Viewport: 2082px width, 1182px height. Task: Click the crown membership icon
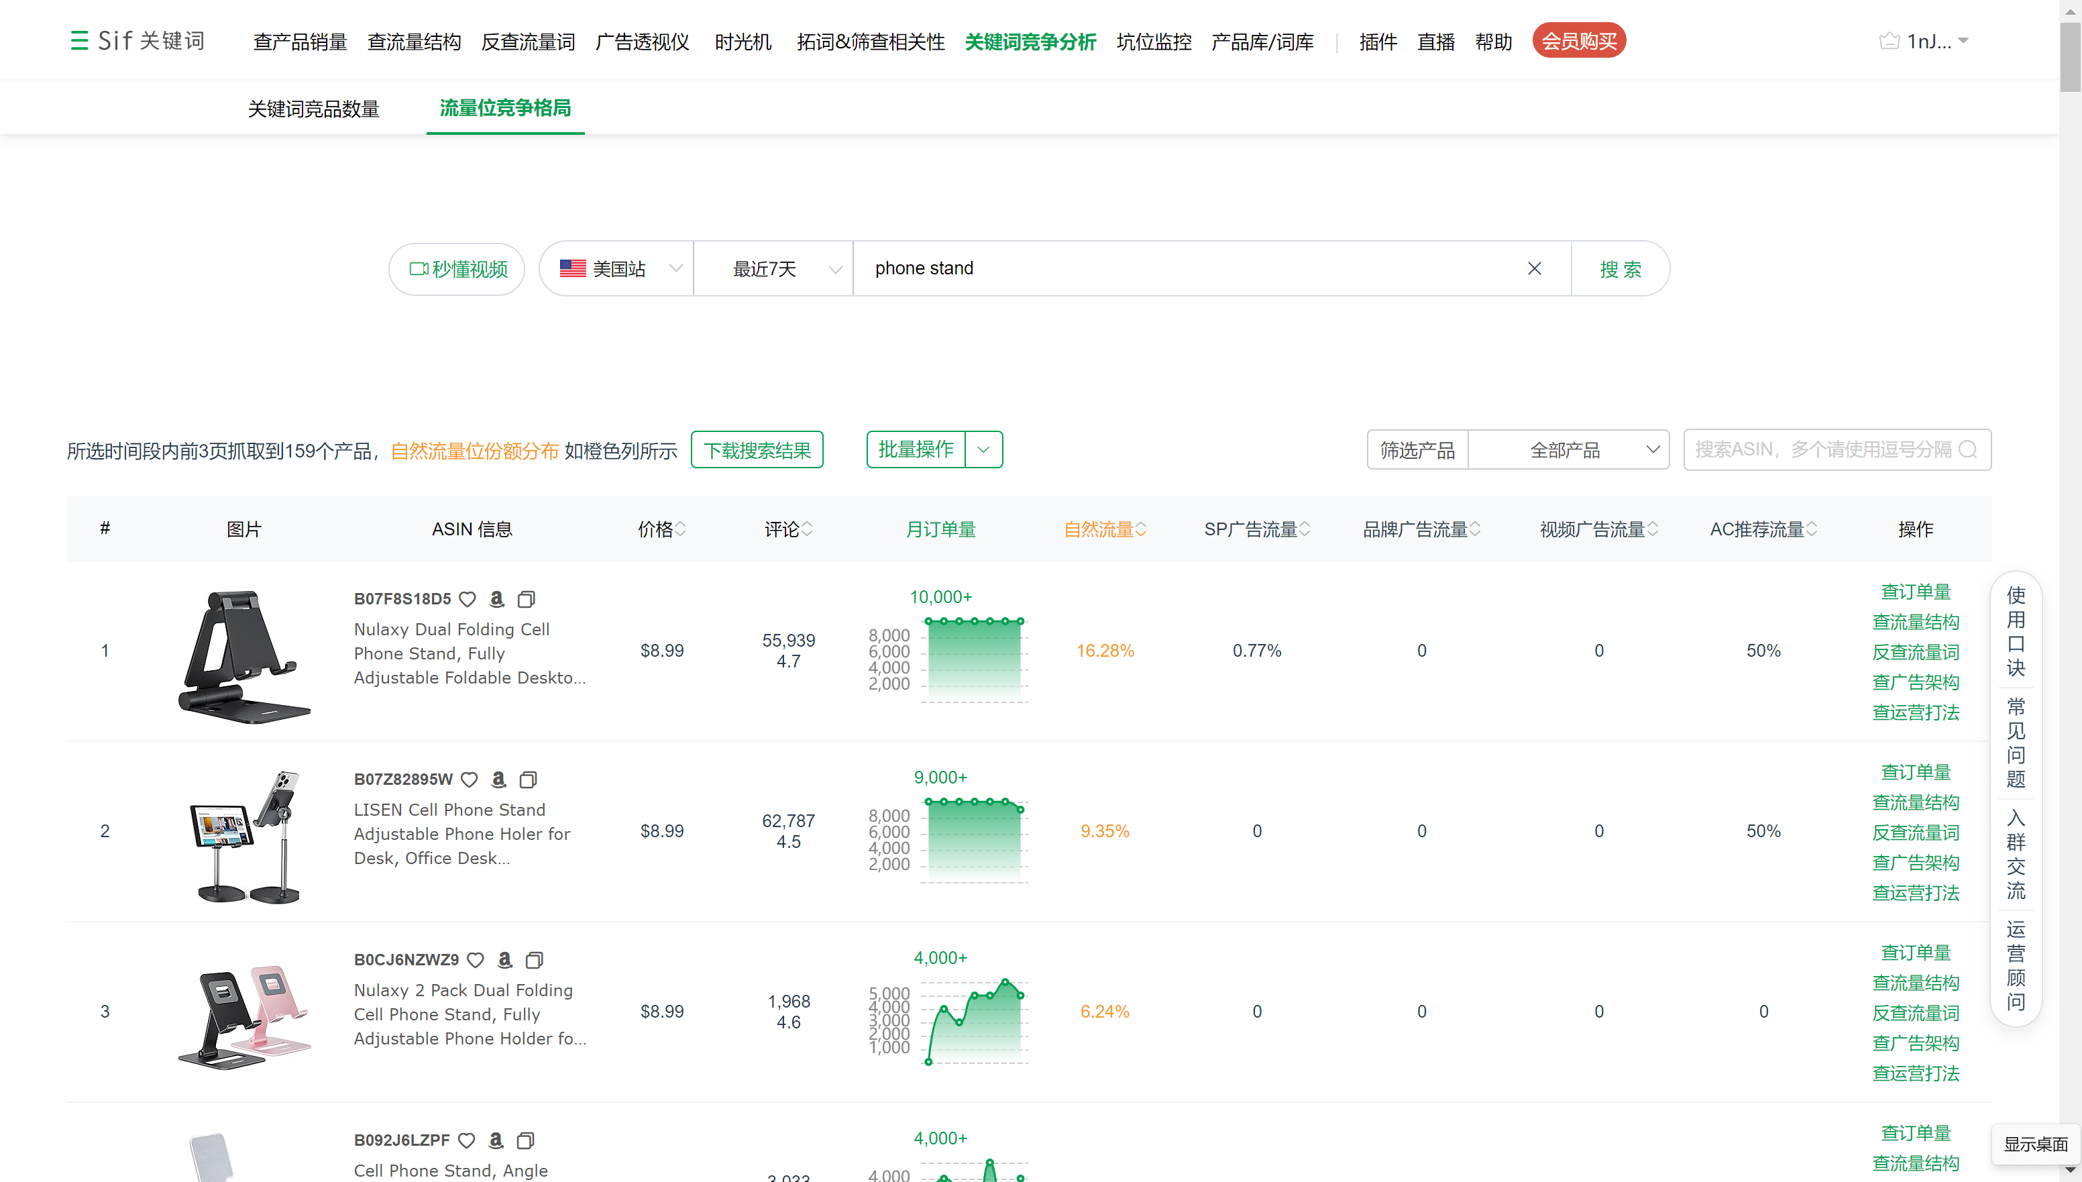(x=1889, y=41)
